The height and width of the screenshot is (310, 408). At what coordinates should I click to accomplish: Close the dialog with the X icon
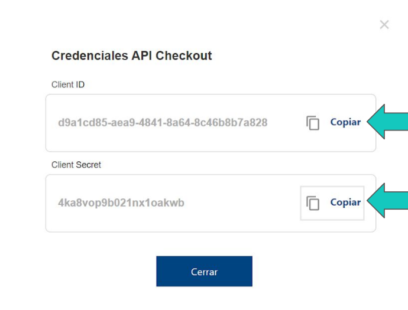pyautogui.click(x=384, y=25)
